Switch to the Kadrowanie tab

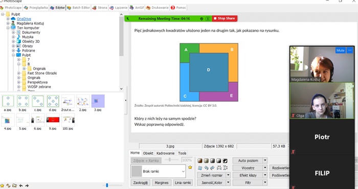pos(165,153)
